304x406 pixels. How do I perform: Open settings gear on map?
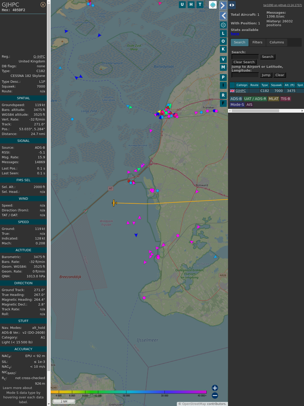(223, 25)
